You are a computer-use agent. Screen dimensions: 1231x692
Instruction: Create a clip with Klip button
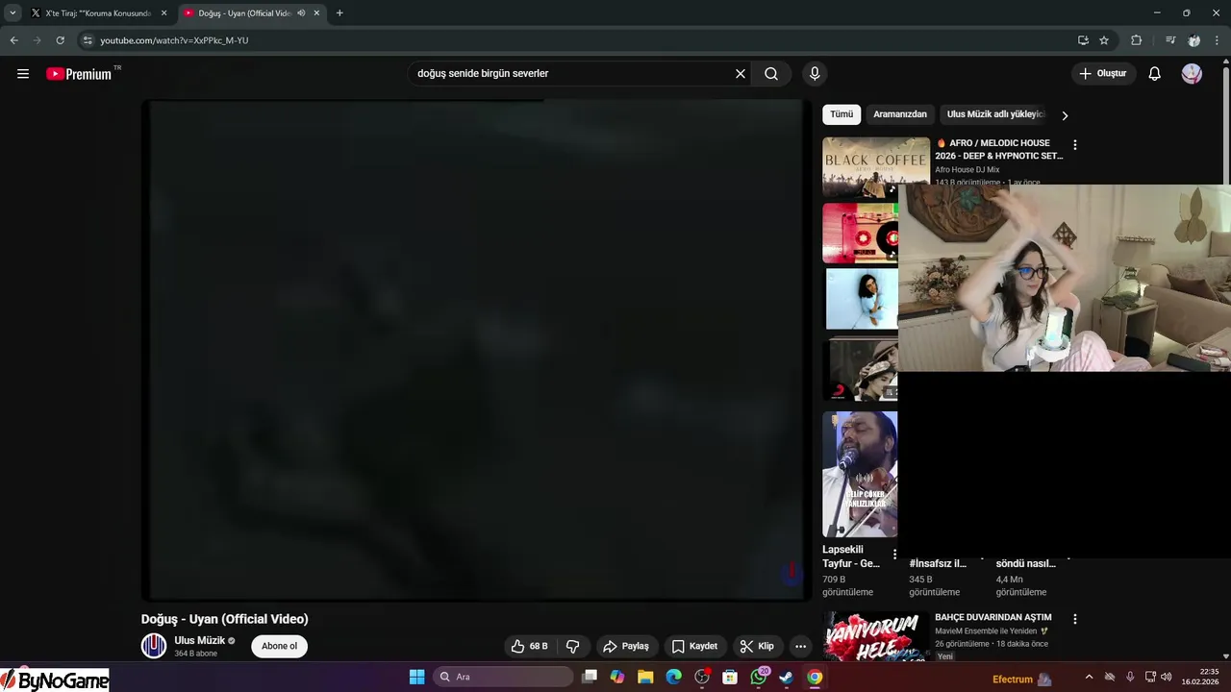[x=758, y=646]
